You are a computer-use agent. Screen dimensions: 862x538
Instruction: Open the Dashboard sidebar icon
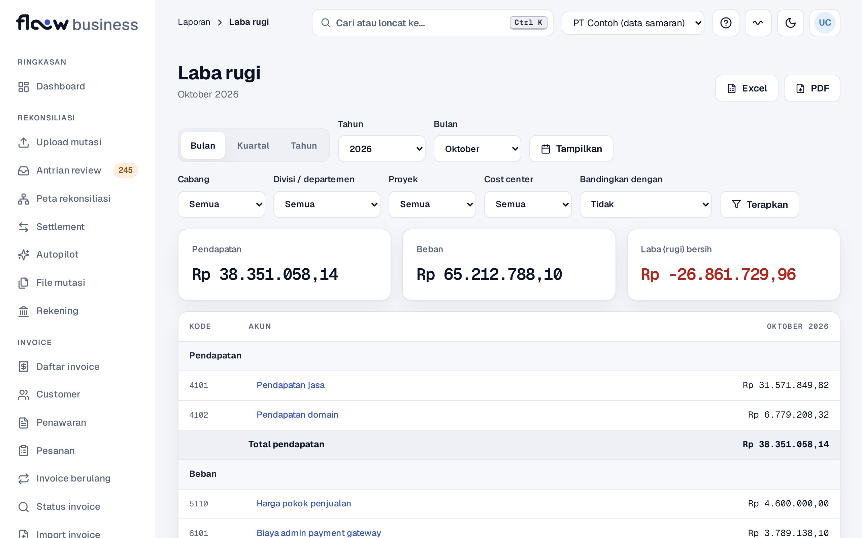tap(24, 86)
